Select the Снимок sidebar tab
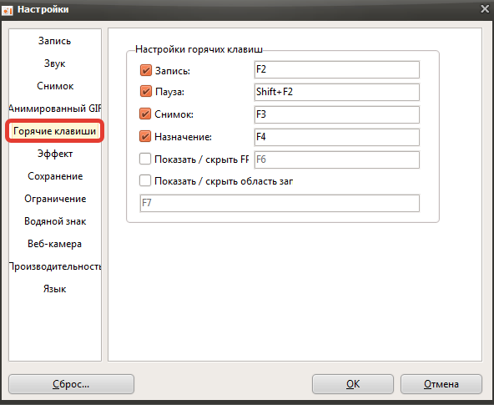Viewport: 494px width, 405px height. tap(55, 86)
